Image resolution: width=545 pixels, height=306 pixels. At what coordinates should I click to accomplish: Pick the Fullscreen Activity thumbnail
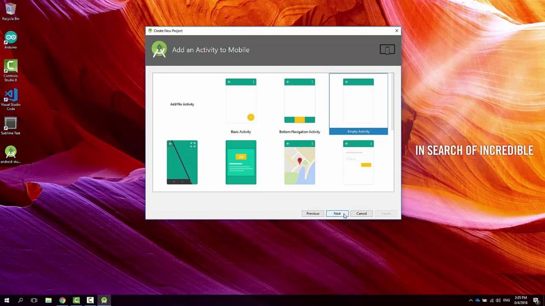[x=182, y=162]
